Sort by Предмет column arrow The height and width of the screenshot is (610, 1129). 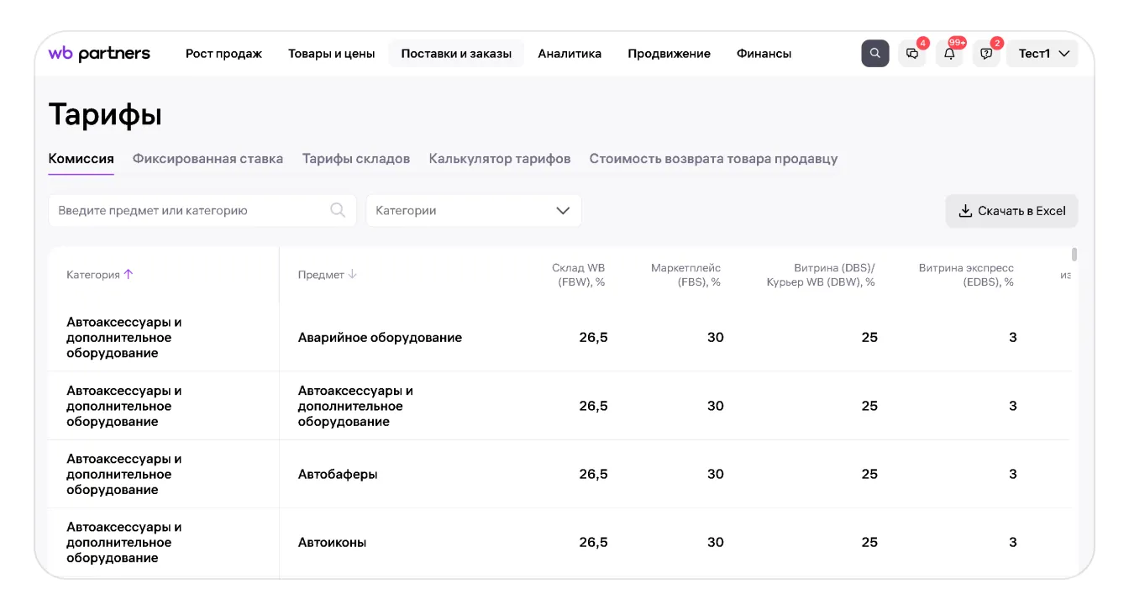tap(353, 274)
